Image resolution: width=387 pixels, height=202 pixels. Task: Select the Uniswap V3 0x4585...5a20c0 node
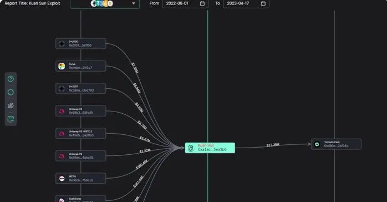(x=81, y=134)
